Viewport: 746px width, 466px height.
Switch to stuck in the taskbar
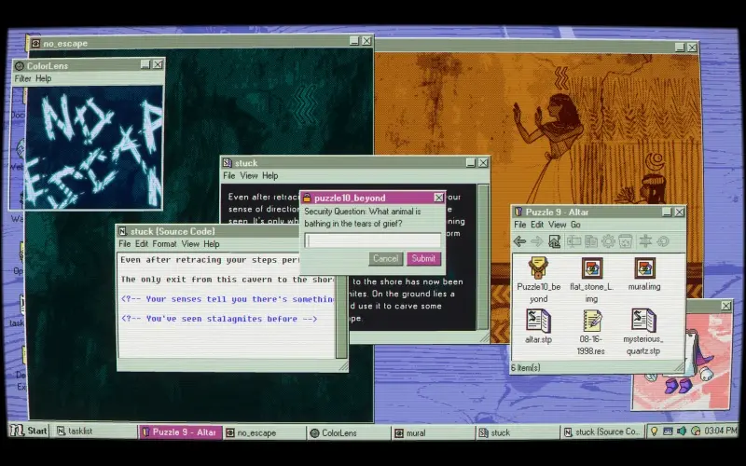pos(517,432)
